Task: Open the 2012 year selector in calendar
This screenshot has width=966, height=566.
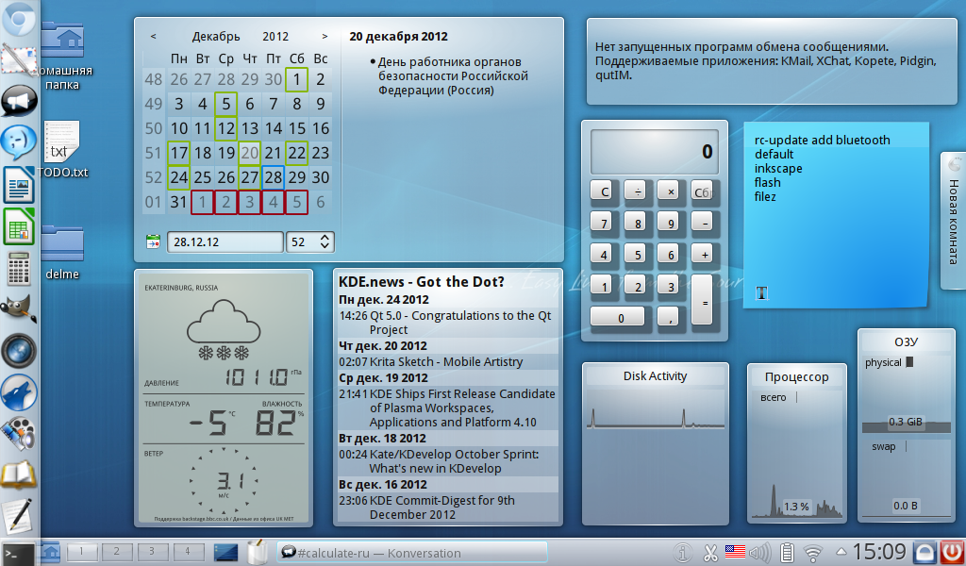Action: pyautogui.click(x=275, y=37)
